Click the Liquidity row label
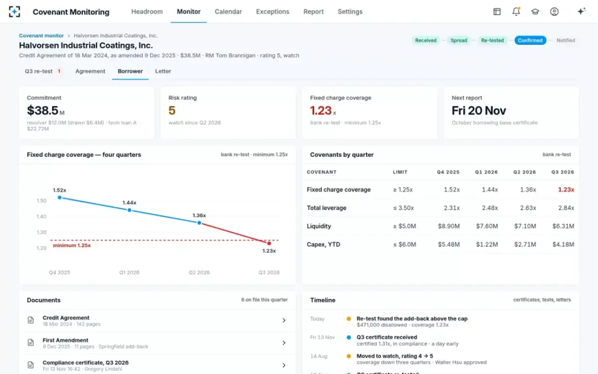Image resolution: width=598 pixels, height=374 pixels. point(319,226)
